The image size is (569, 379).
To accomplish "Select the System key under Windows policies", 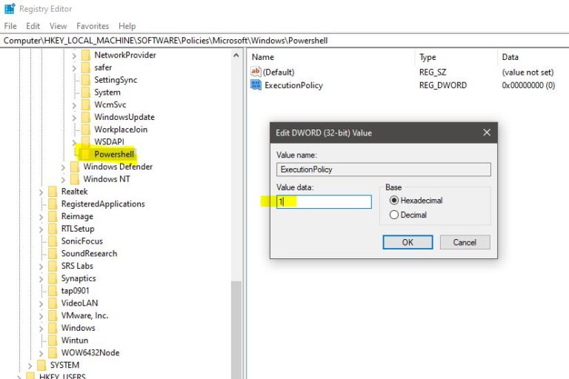I will [x=107, y=93].
